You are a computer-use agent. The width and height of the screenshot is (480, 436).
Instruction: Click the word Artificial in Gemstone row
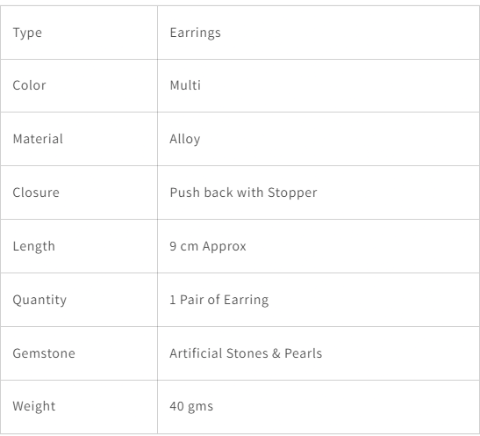(196, 353)
